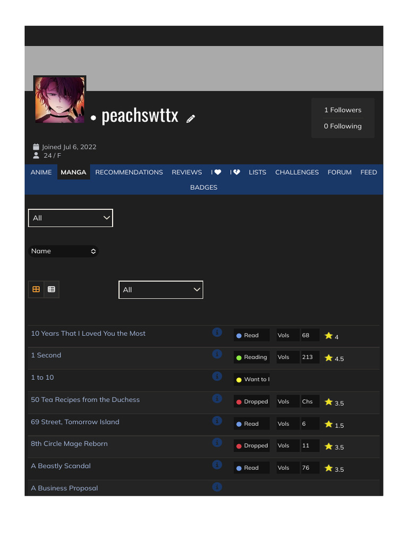The height and width of the screenshot is (544, 408).
Task: View the 0 Following list
Action: (x=343, y=126)
